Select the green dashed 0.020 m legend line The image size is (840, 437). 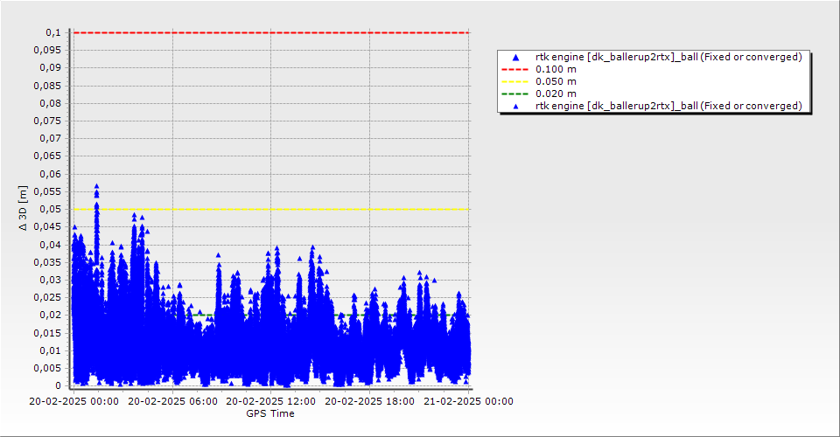click(x=514, y=94)
